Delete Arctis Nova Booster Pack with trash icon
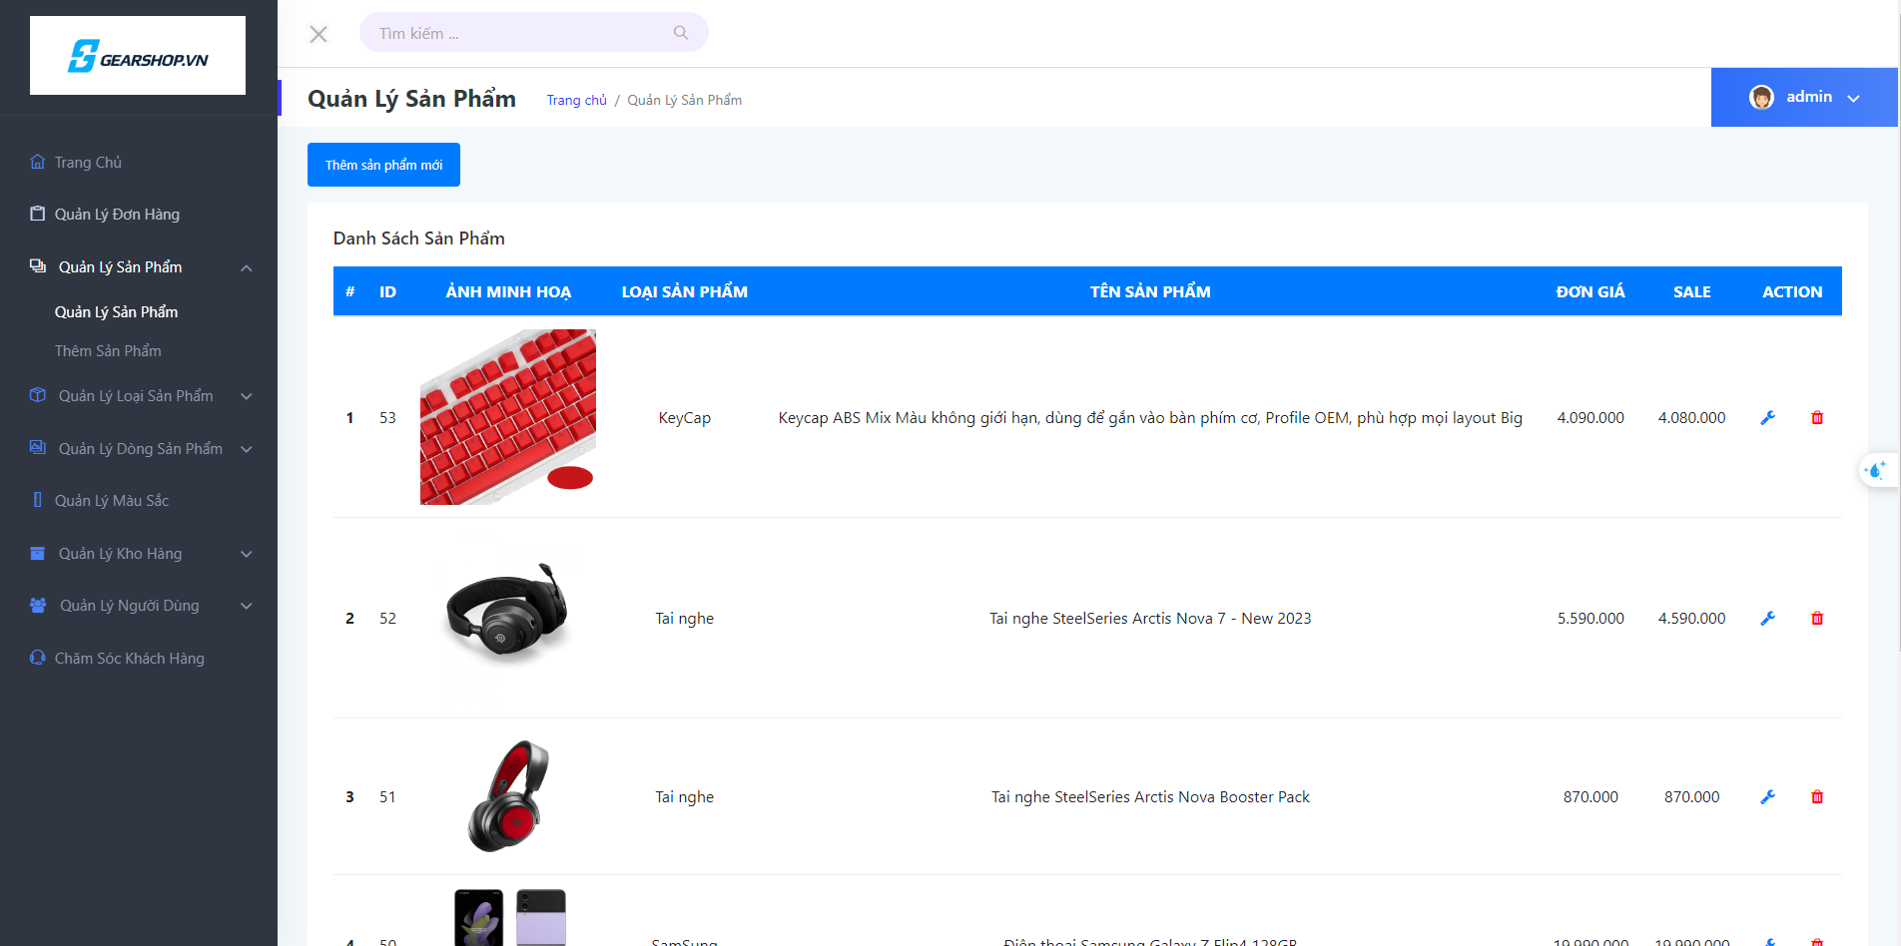Viewport: 1901px width, 946px height. (1817, 797)
